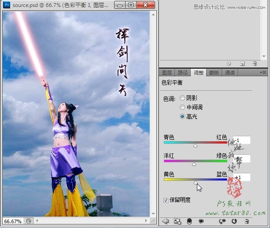Switch to the 图层 layers tab
Screen dimensions: 270x228
coord(166,73)
